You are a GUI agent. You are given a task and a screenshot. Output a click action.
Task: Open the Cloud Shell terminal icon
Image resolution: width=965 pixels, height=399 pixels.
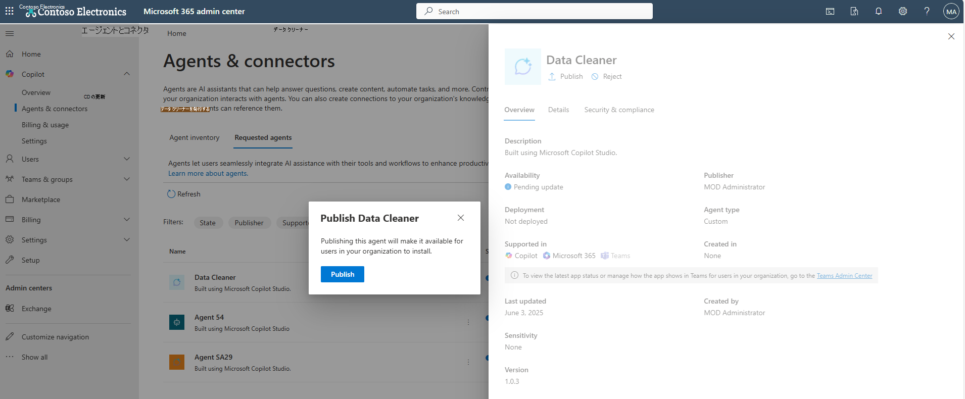(x=830, y=11)
